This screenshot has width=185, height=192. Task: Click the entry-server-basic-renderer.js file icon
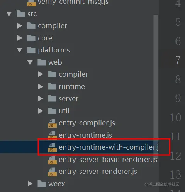tap(52, 160)
